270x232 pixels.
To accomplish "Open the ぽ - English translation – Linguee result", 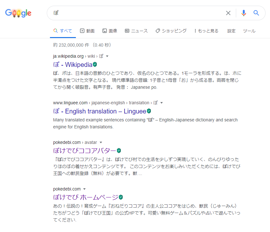I will pyautogui.click(x=100, y=111).
